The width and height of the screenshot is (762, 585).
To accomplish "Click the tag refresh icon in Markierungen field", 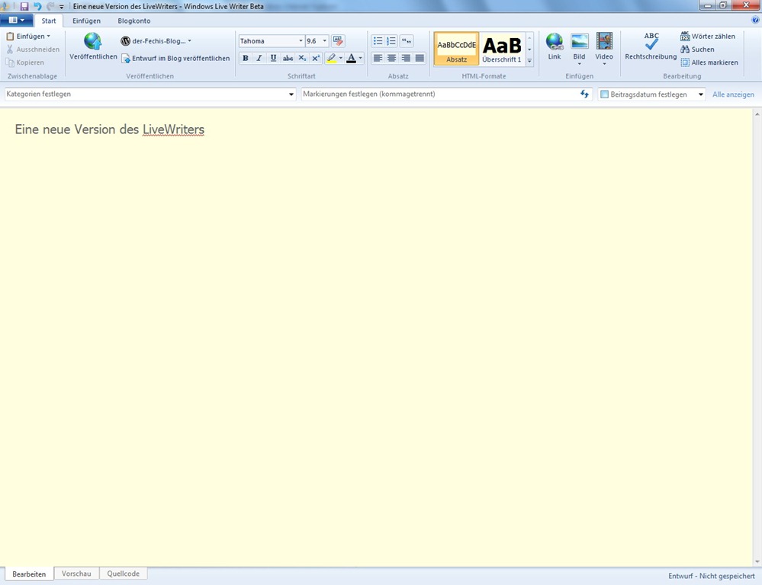I will pos(584,94).
